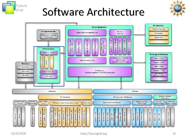Click the "Monitor (UCSD)" box
This screenshot has height=140, width=187.
click(x=120, y=33)
